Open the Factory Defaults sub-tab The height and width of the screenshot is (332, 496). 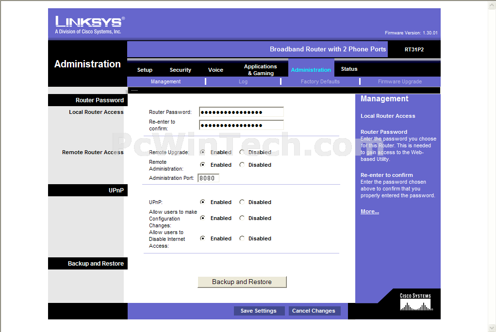(320, 81)
